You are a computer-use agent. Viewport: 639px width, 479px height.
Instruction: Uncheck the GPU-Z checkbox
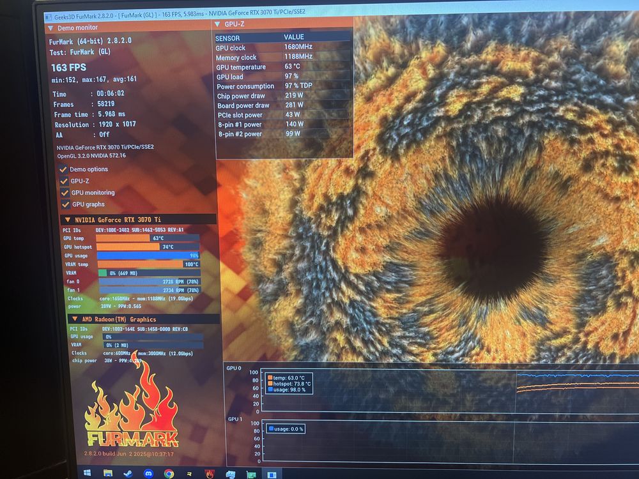click(64, 181)
